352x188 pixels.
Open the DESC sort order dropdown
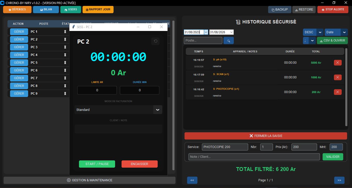click(320, 32)
